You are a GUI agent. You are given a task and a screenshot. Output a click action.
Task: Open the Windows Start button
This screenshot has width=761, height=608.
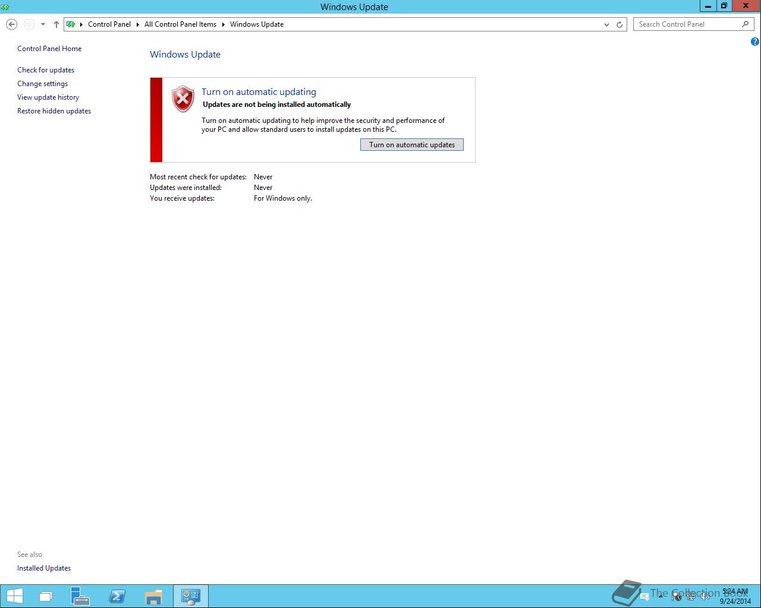click(14, 596)
